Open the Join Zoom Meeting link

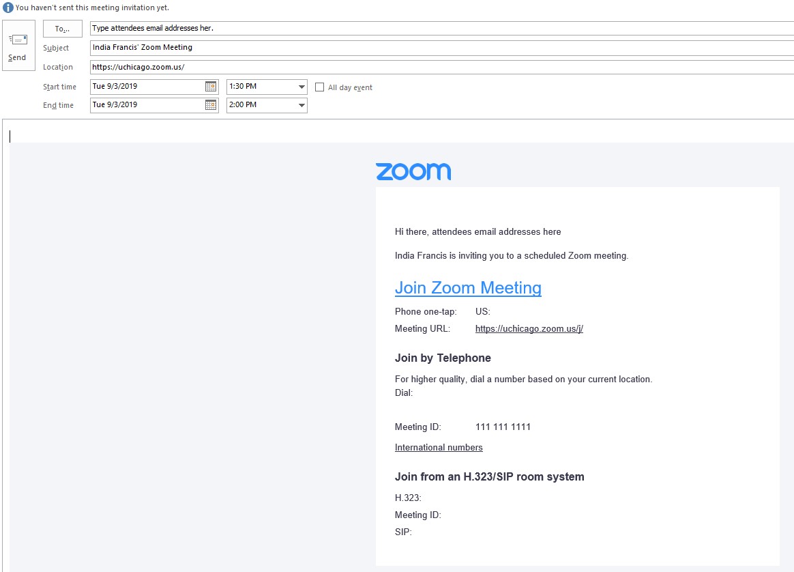coord(468,288)
